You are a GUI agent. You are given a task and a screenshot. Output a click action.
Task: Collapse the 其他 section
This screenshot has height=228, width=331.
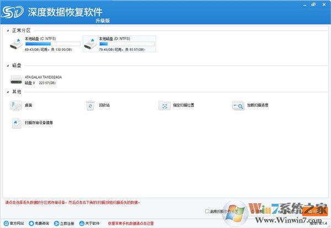pos(8,91)
